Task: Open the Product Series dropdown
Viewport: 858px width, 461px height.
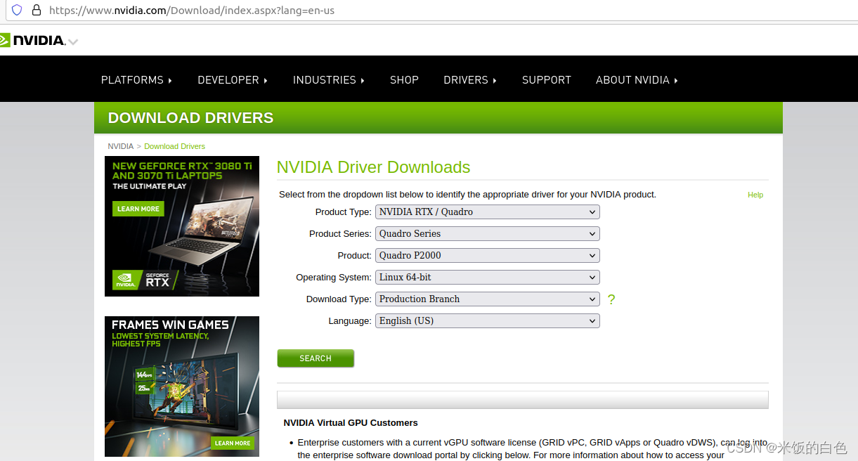Action: pyautogui.click(x=488, y=233)
